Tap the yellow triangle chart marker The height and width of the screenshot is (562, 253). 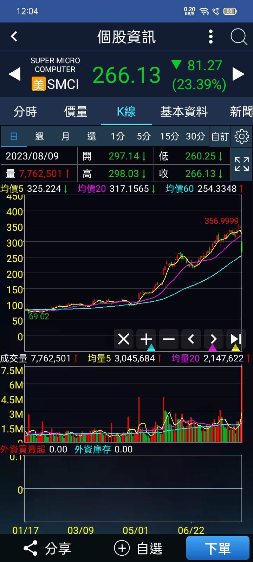point(235,347)
